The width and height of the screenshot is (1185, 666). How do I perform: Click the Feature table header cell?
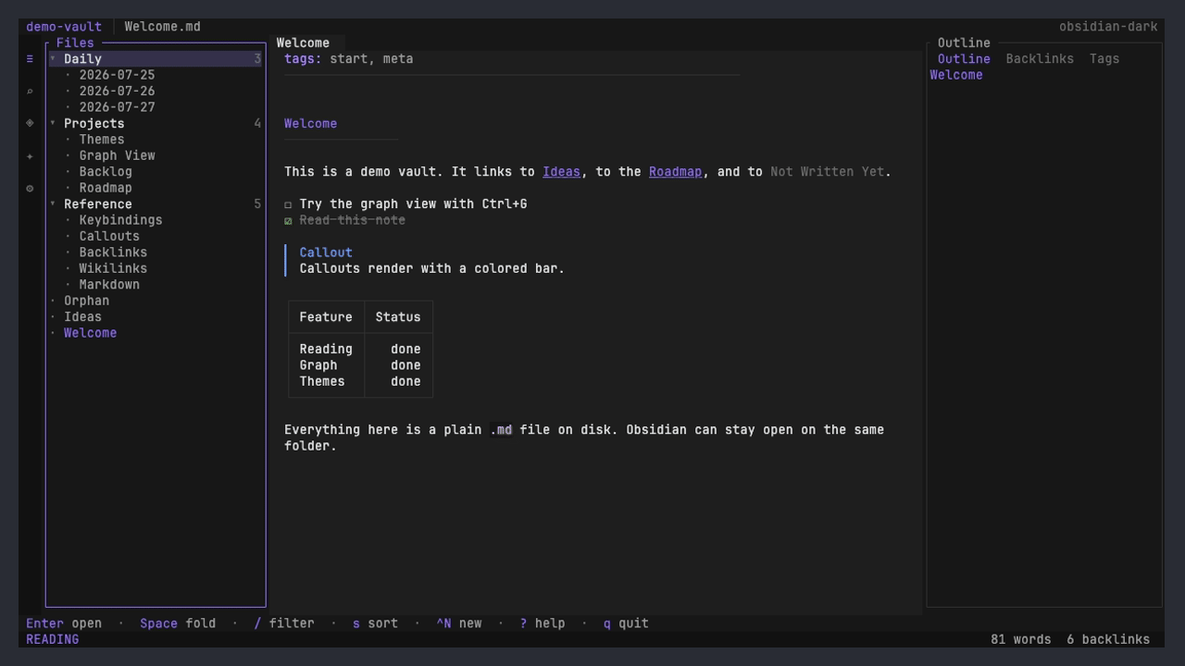coord(326,317)
